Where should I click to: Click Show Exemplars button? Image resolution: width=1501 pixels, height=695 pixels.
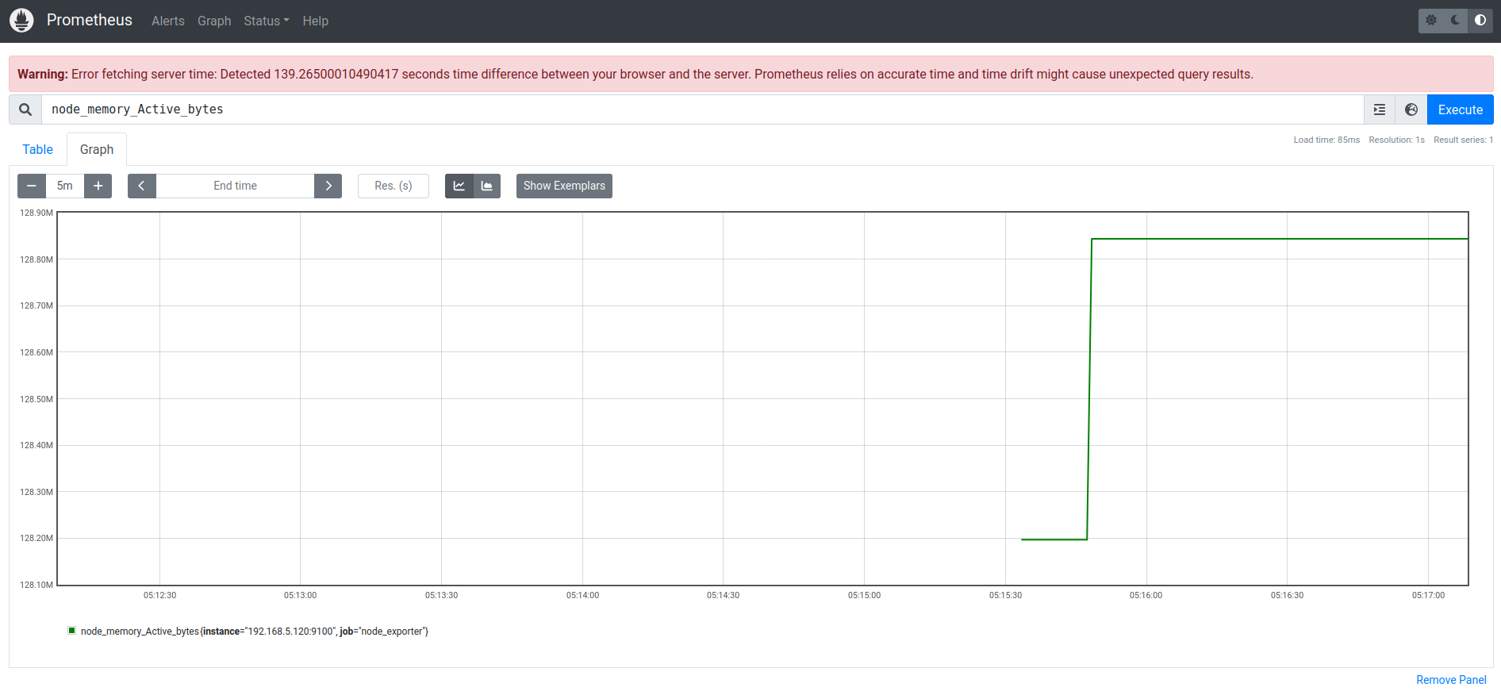[x=564, y=186]
